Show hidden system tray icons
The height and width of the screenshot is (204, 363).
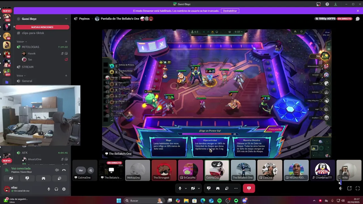coord(314,201)
